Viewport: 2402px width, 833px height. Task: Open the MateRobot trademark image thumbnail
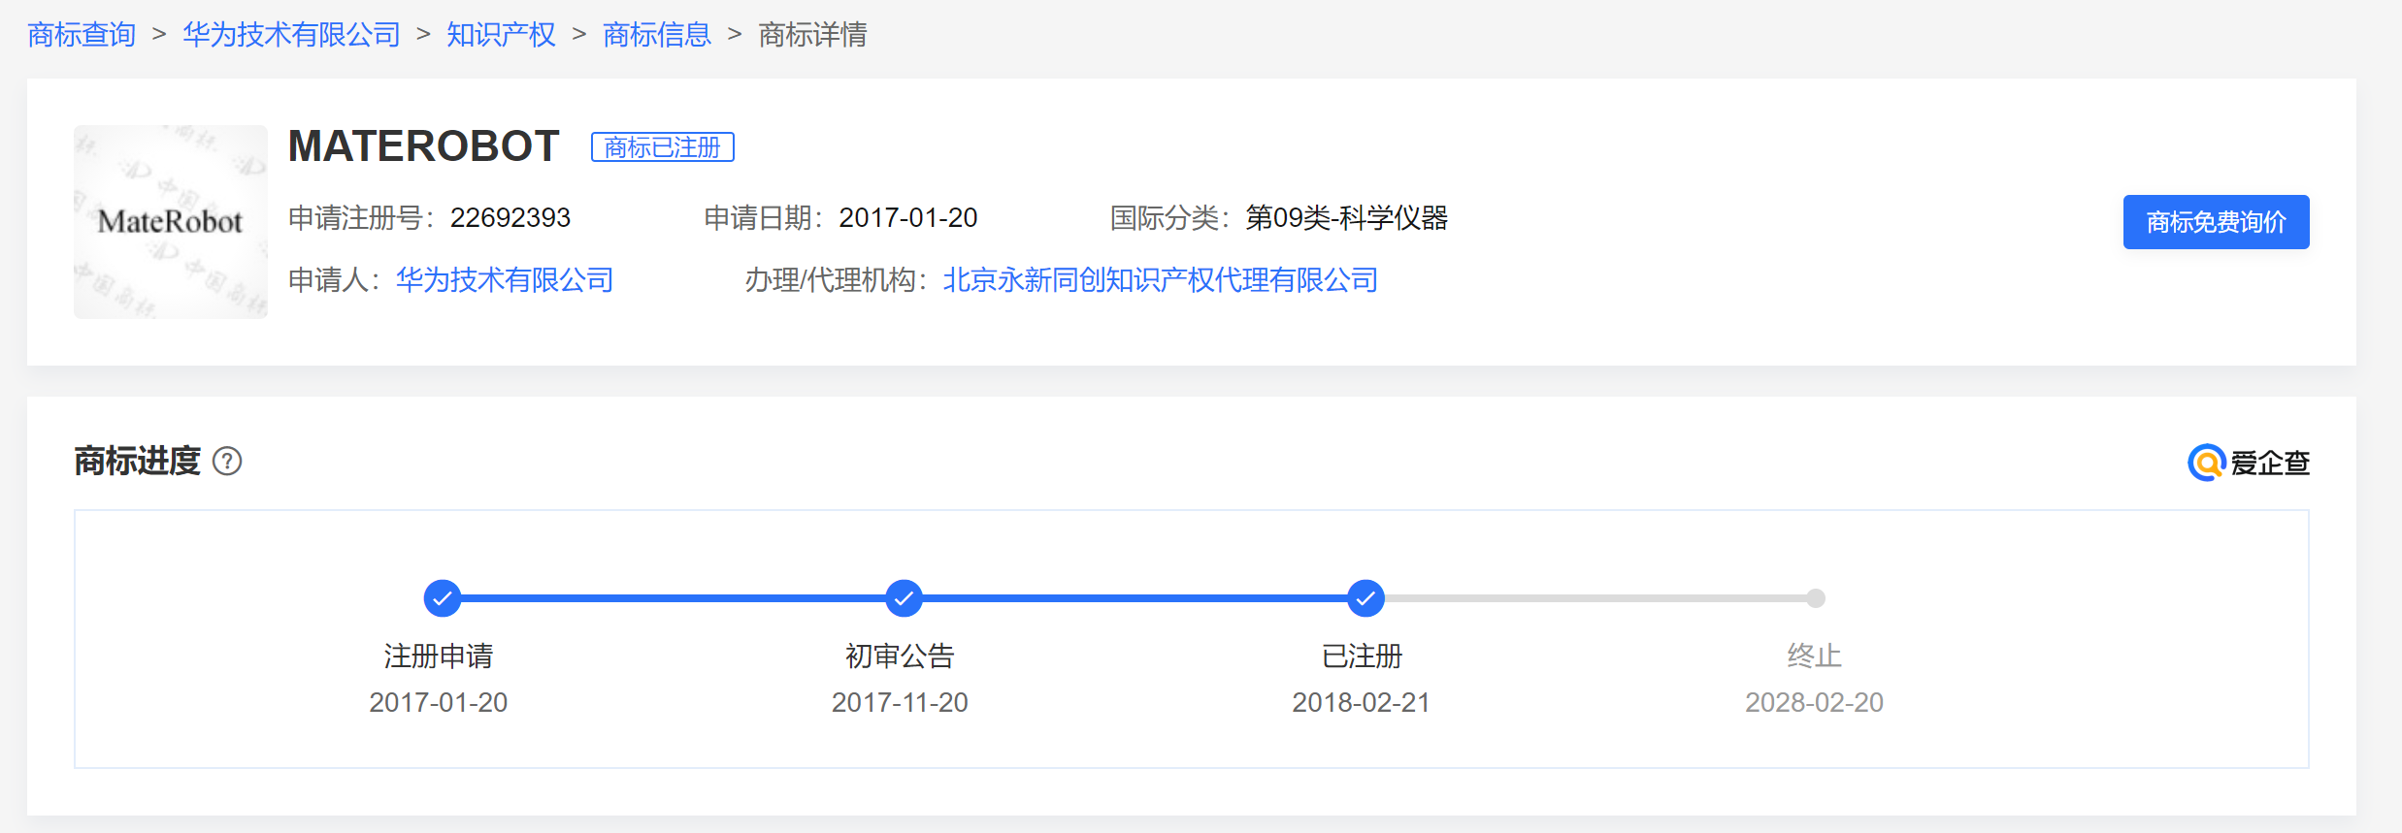[171, 222]
